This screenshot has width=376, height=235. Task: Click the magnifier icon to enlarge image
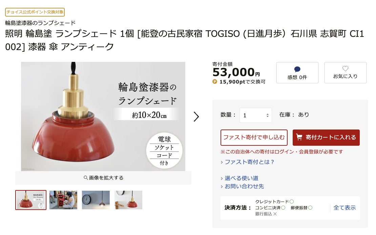click(86, 178)
